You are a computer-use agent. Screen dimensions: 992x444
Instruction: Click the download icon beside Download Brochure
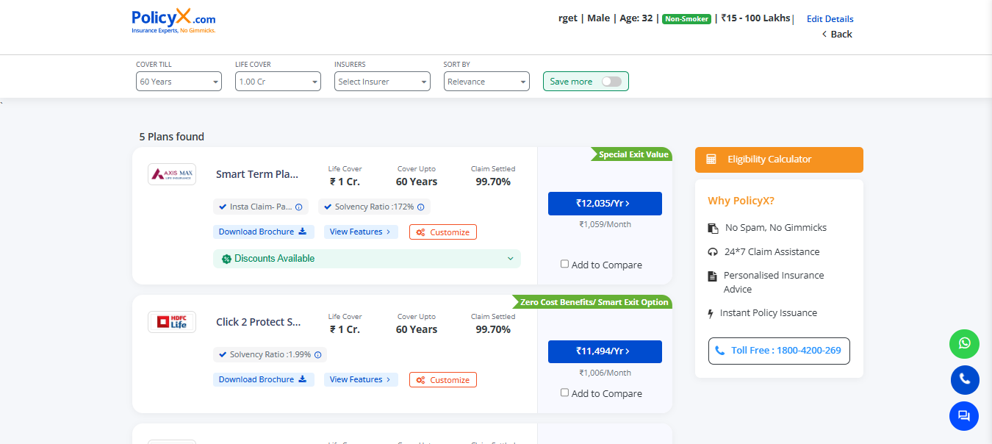click(x=303, y=232)
